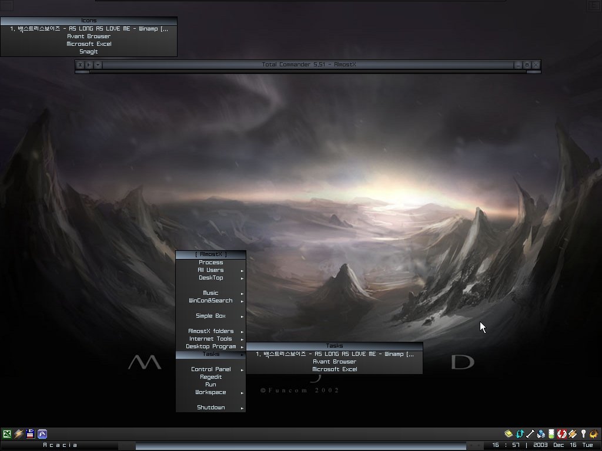The height and width of the screenshot is (451, 602).
Task: Open the Control Panel submenu
Action: (211, 369)
